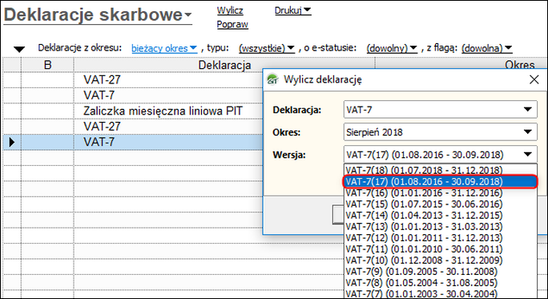Choose VAT-7(16) (01.01.2016 - 31.12.2016)
This screenshot has height=299, width=548.
(441, 192)
